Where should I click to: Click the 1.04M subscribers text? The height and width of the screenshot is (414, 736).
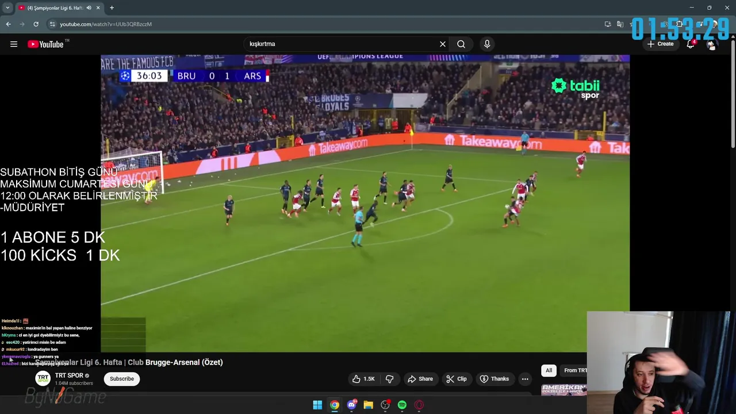click(74, 384)
